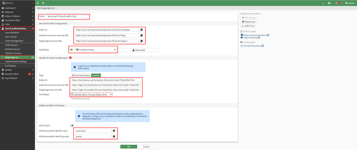
Task: Open Authentication Settings page
Action: (x=16, y=62)
